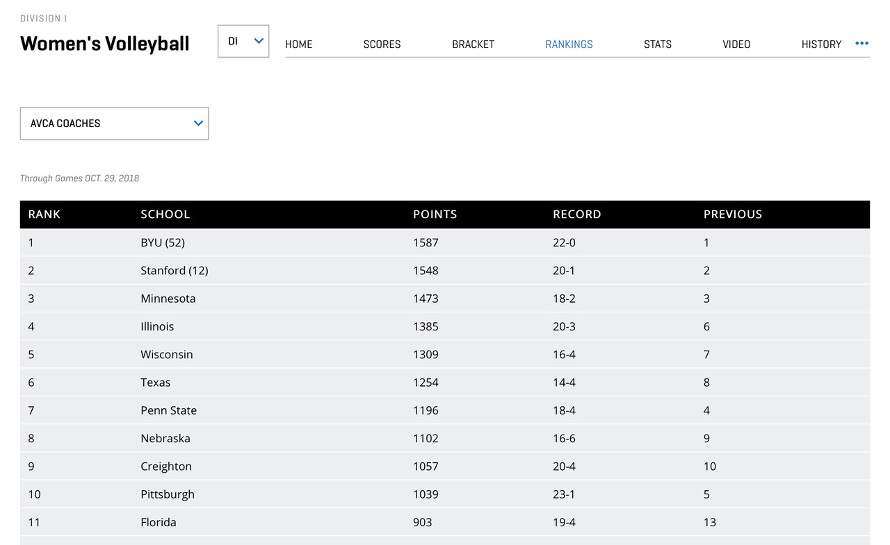Image resolution: width=890 pixels, height=545 pixels.
Task: Click the Florida school name
Action: [x=159, y=522]
